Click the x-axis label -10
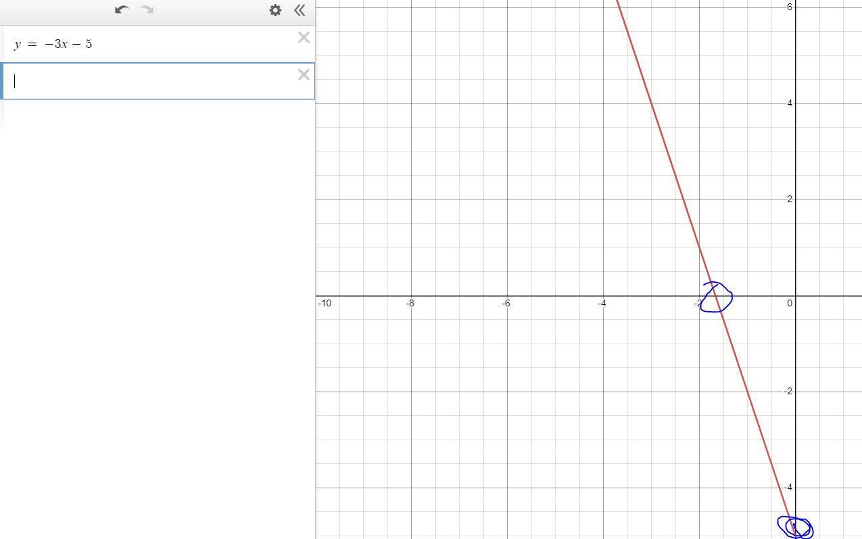The height and width of the screenshot is (539, 862). (325, 303)
